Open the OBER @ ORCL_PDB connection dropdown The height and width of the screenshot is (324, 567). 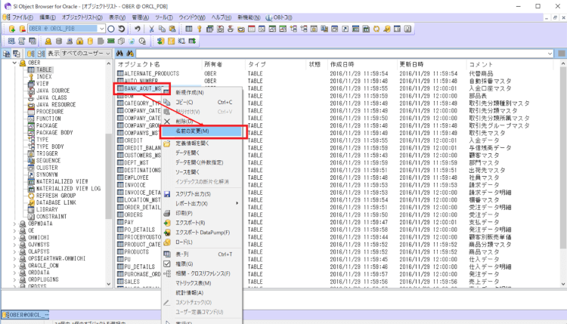(102, 29)
